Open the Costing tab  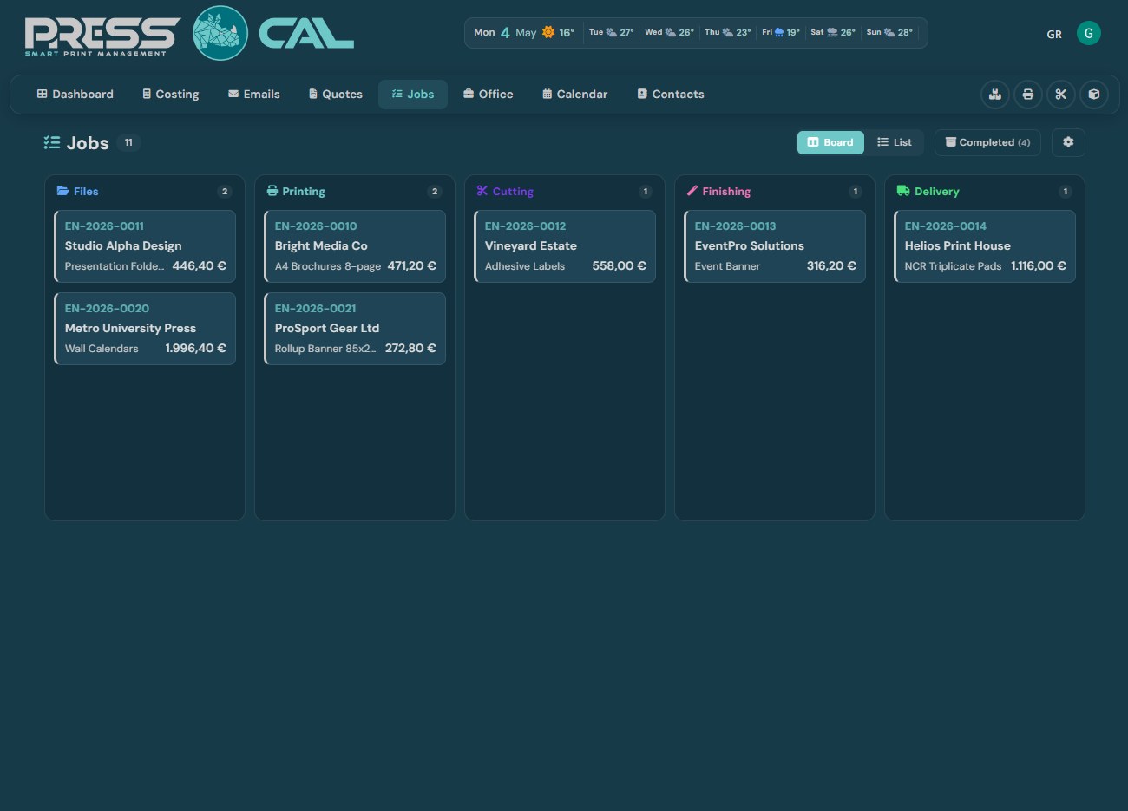click(x=171, y=95)
